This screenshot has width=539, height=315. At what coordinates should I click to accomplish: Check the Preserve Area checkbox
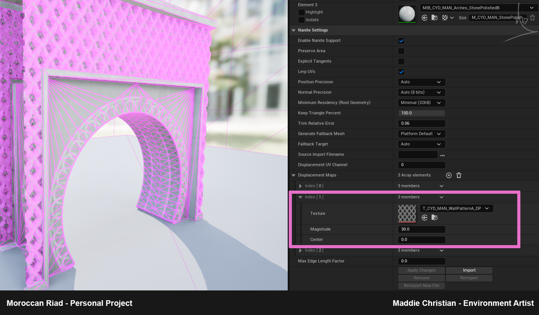click(x=401, y=51)
